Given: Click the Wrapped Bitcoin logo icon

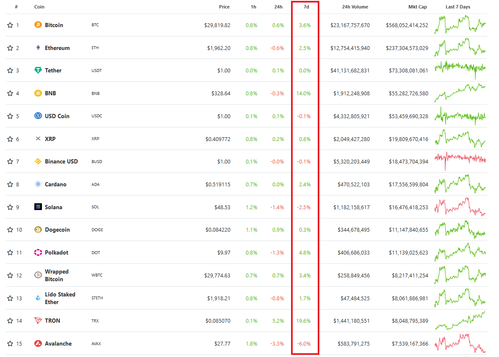Looking at the screenshot, I should tap(38, 275).
